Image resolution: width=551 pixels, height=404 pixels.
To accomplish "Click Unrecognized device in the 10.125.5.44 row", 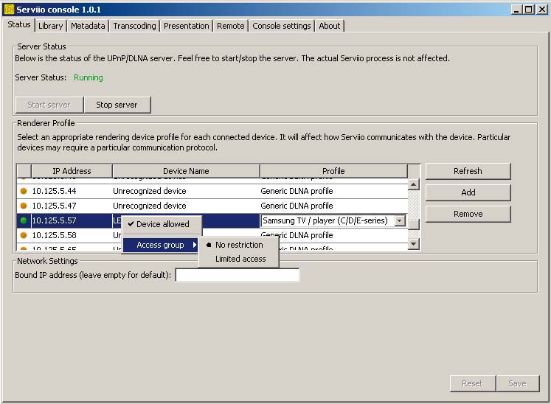I will [150, 191].
